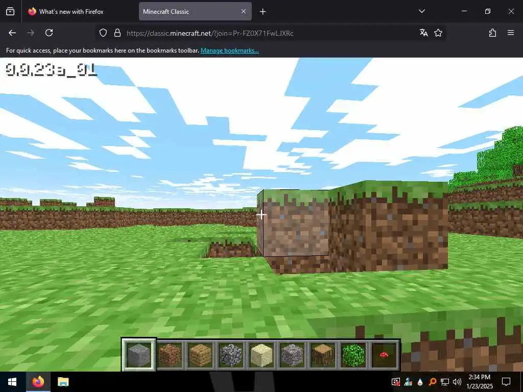Screen dimensions: 523x392
Task: Select the wood log block in hotbar
Action: (x=323, y=355)
